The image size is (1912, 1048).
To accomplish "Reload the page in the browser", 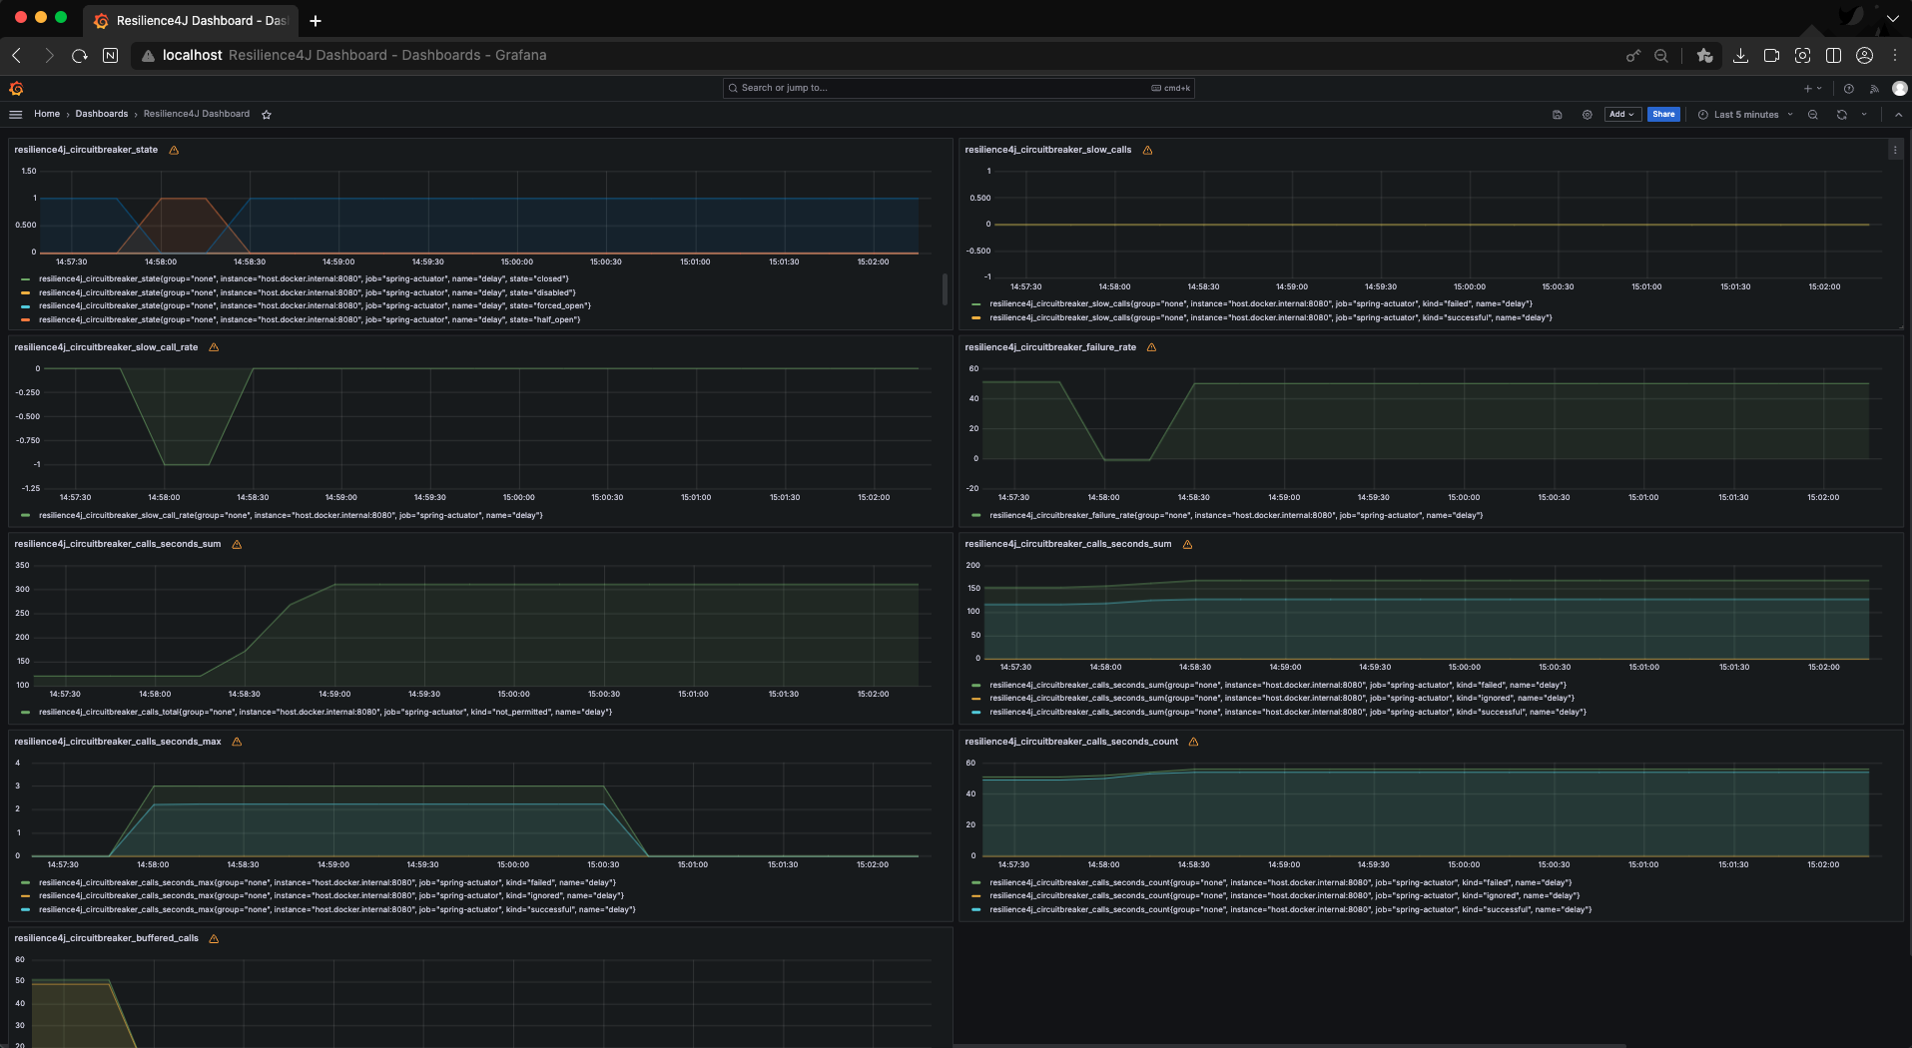I will 80,56.
